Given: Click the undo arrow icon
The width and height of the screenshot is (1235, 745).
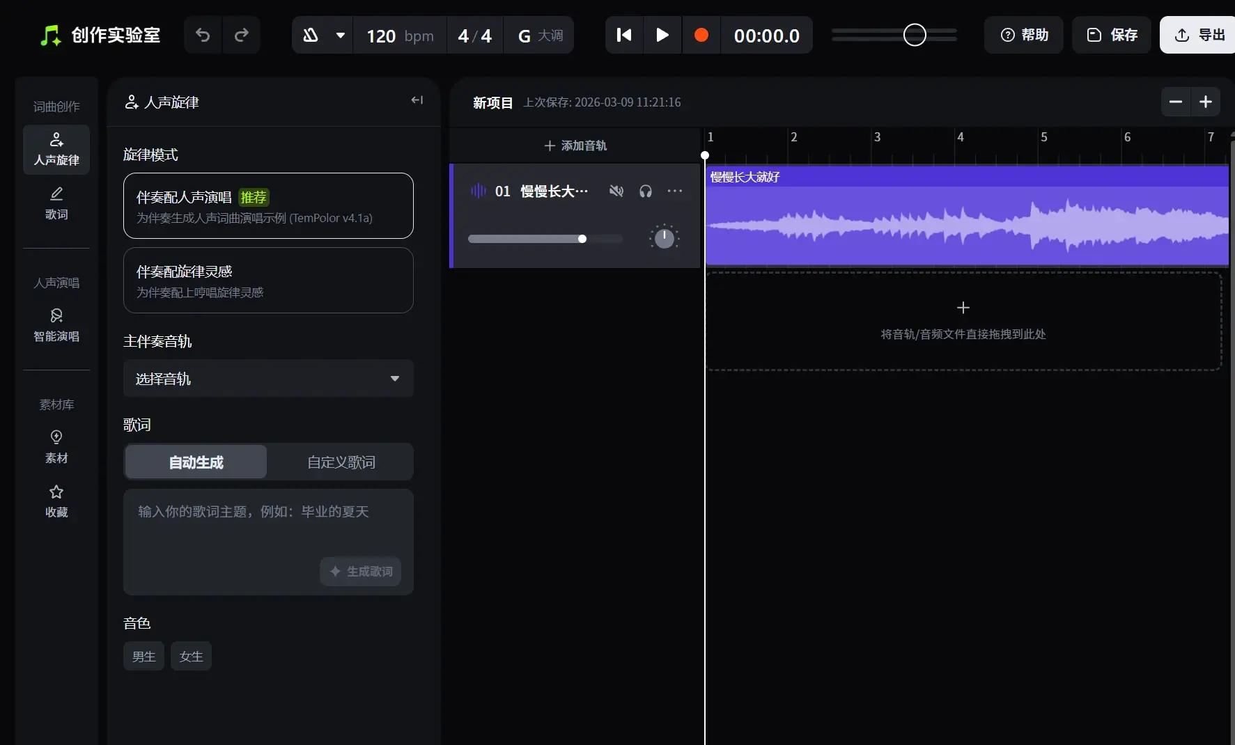Looking at the screenshot, I should point(203,35).
